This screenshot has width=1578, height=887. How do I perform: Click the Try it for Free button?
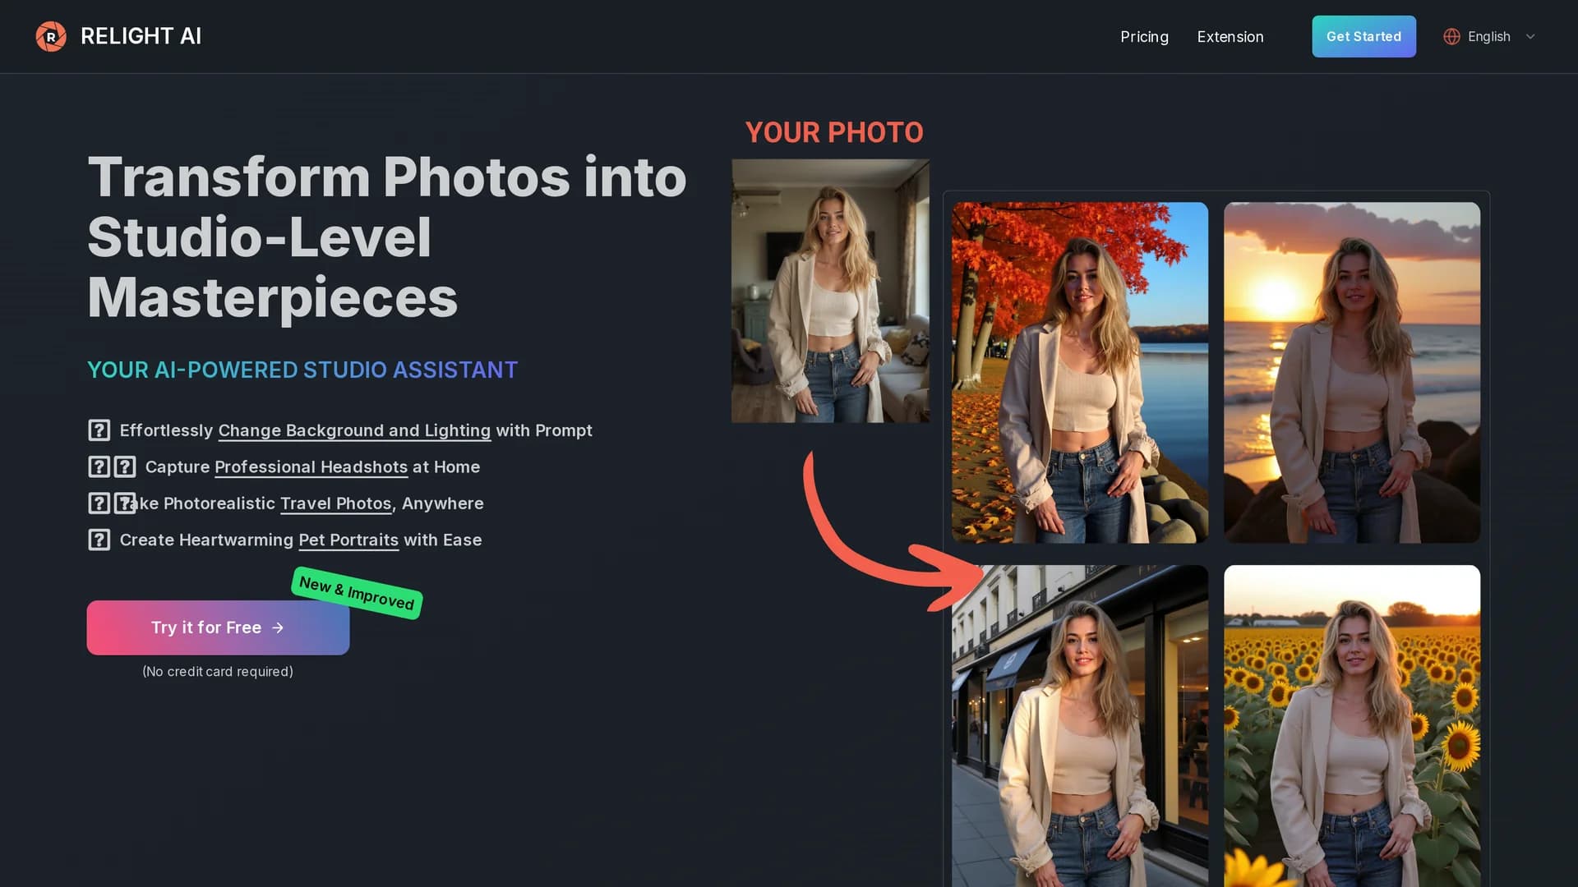[218, 627]
